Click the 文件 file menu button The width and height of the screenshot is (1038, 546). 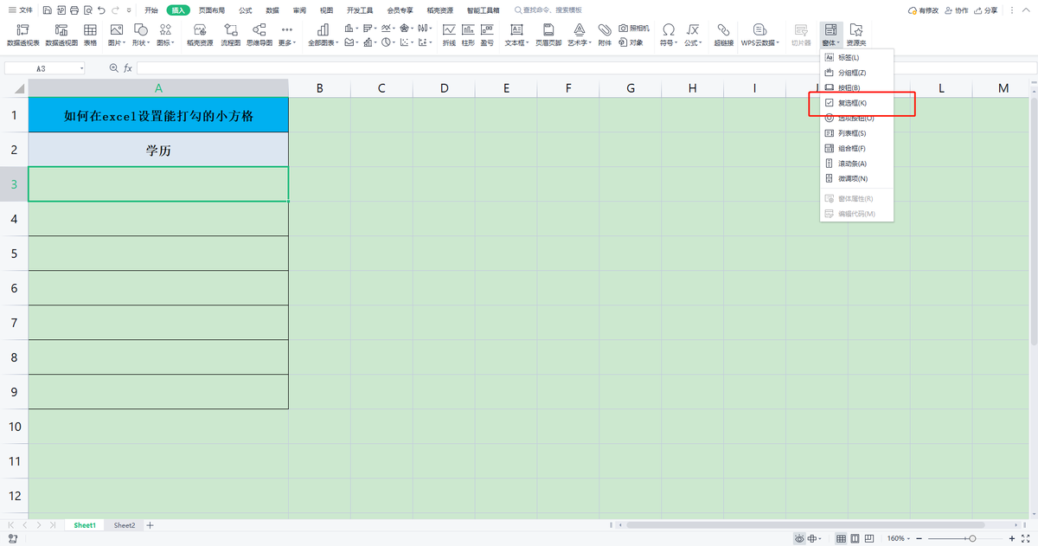(20, 10)
